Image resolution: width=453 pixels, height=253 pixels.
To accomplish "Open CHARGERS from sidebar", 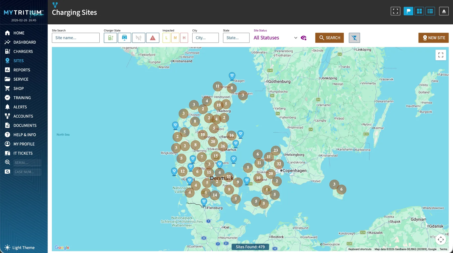I will click(x=23, y=52).
